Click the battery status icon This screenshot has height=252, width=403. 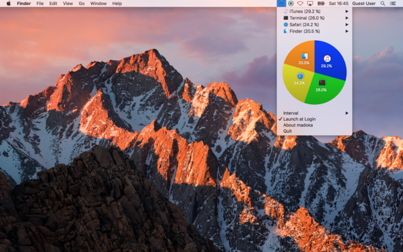pos(321,3)
